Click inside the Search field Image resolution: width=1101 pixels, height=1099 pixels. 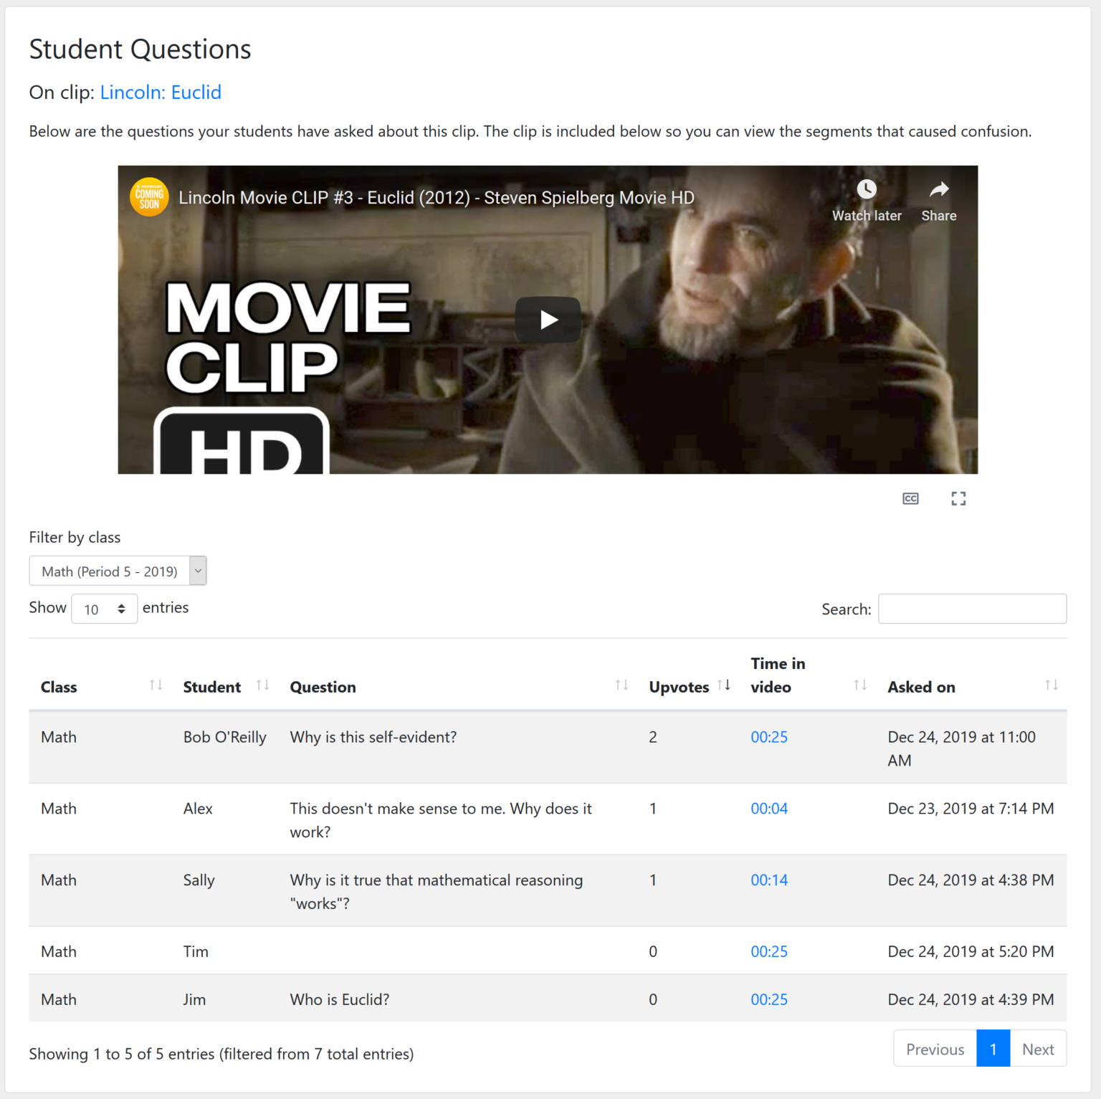[x=972, y=609]
